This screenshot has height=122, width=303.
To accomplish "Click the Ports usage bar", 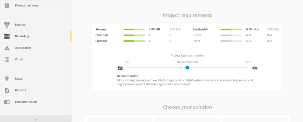I will 231,41.
